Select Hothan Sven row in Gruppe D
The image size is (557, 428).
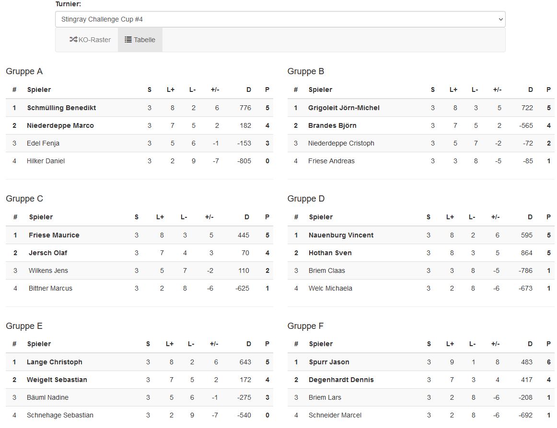click(x=330, y=253)
